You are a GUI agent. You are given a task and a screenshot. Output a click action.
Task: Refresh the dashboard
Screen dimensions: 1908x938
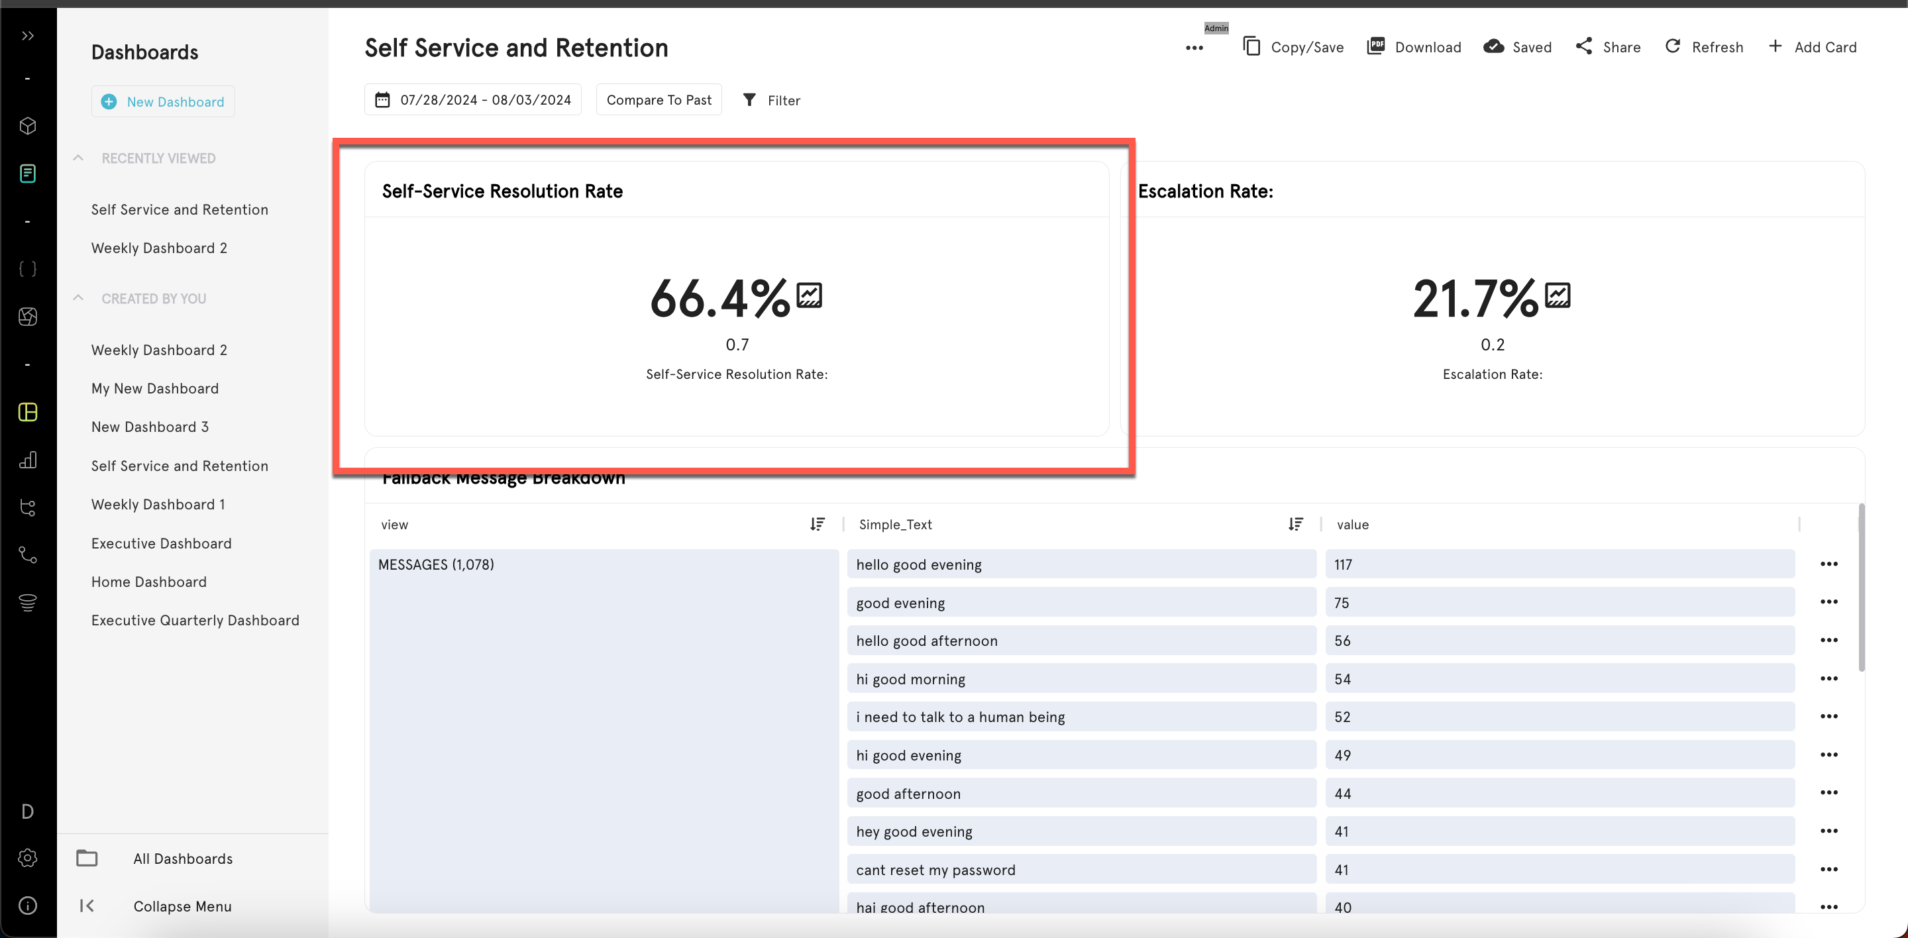1705,48
